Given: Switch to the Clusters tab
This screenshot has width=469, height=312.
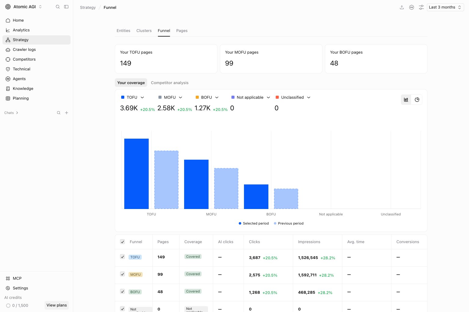Looking at the screenshot, I should [x=144, y=31].
